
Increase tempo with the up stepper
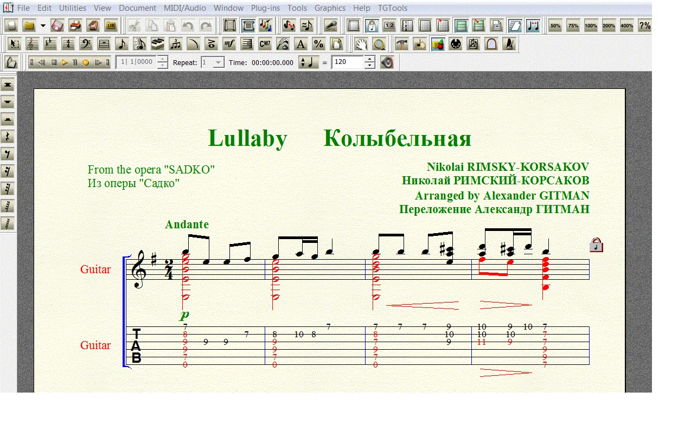(370, 59)
